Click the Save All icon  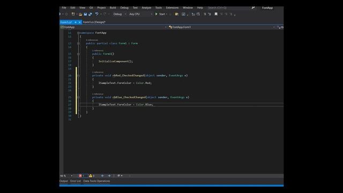point(90,14)
